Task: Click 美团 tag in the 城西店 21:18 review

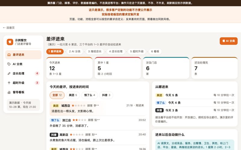Action: click(56, 106)
